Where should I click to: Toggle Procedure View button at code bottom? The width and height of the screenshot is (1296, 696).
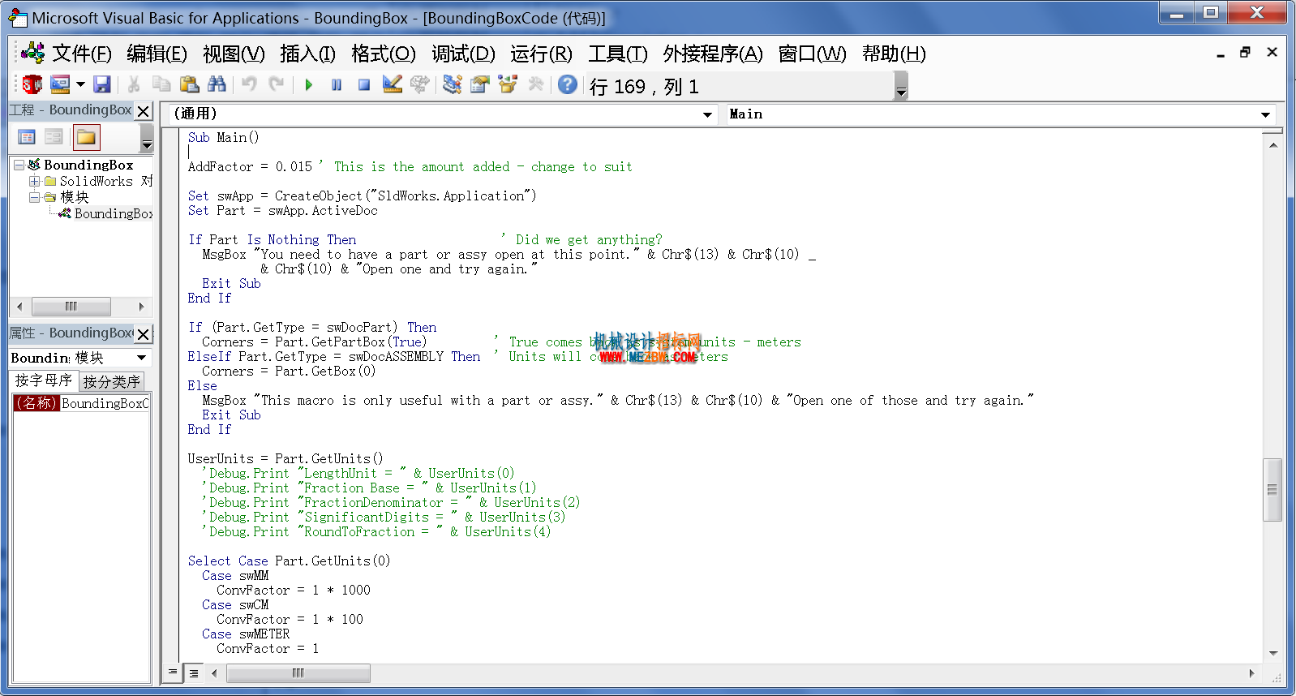(x=172, y=672)
